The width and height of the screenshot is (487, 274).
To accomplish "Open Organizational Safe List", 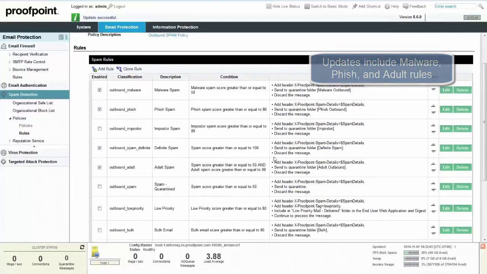I will tap(33, 103).
